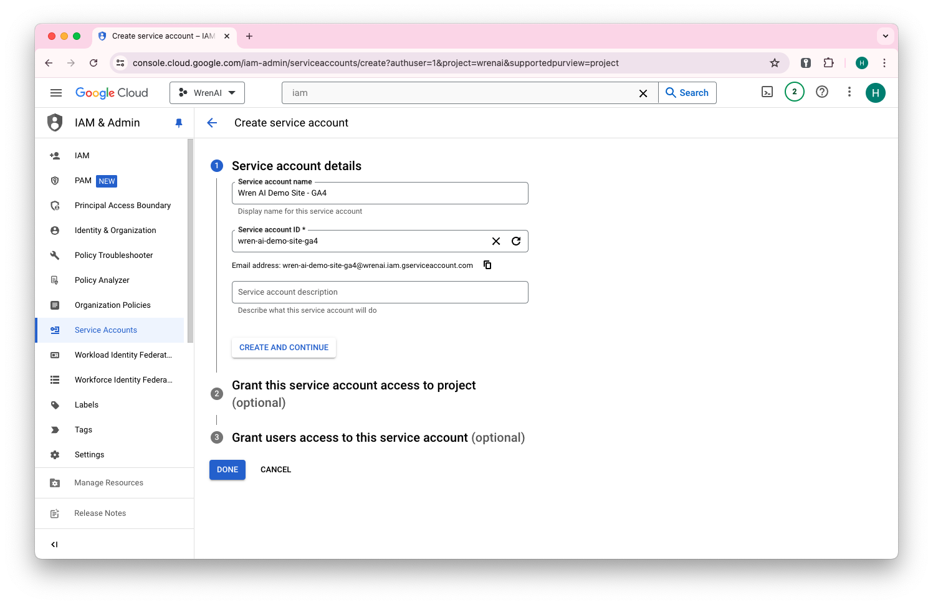
Task: Pin the IAM & Admin product
Action: pos(179,123)
